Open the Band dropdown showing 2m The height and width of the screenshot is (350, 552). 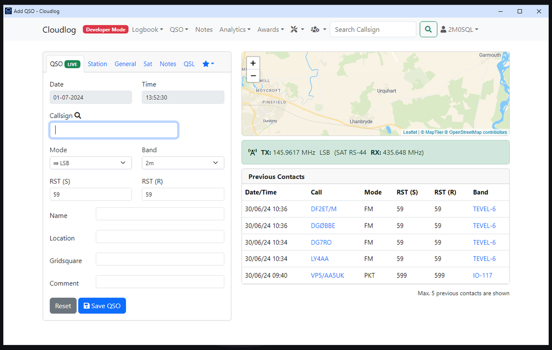[183, 162]
